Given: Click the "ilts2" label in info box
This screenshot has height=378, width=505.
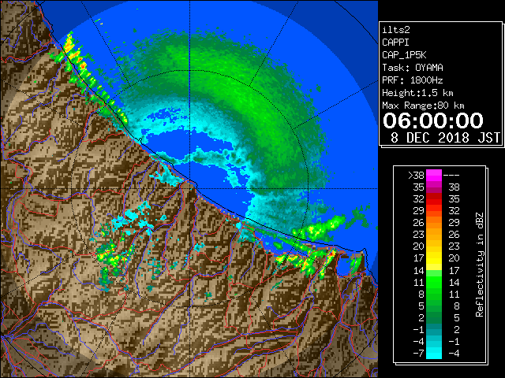Looking at the screenshot, I should (396, 30).
